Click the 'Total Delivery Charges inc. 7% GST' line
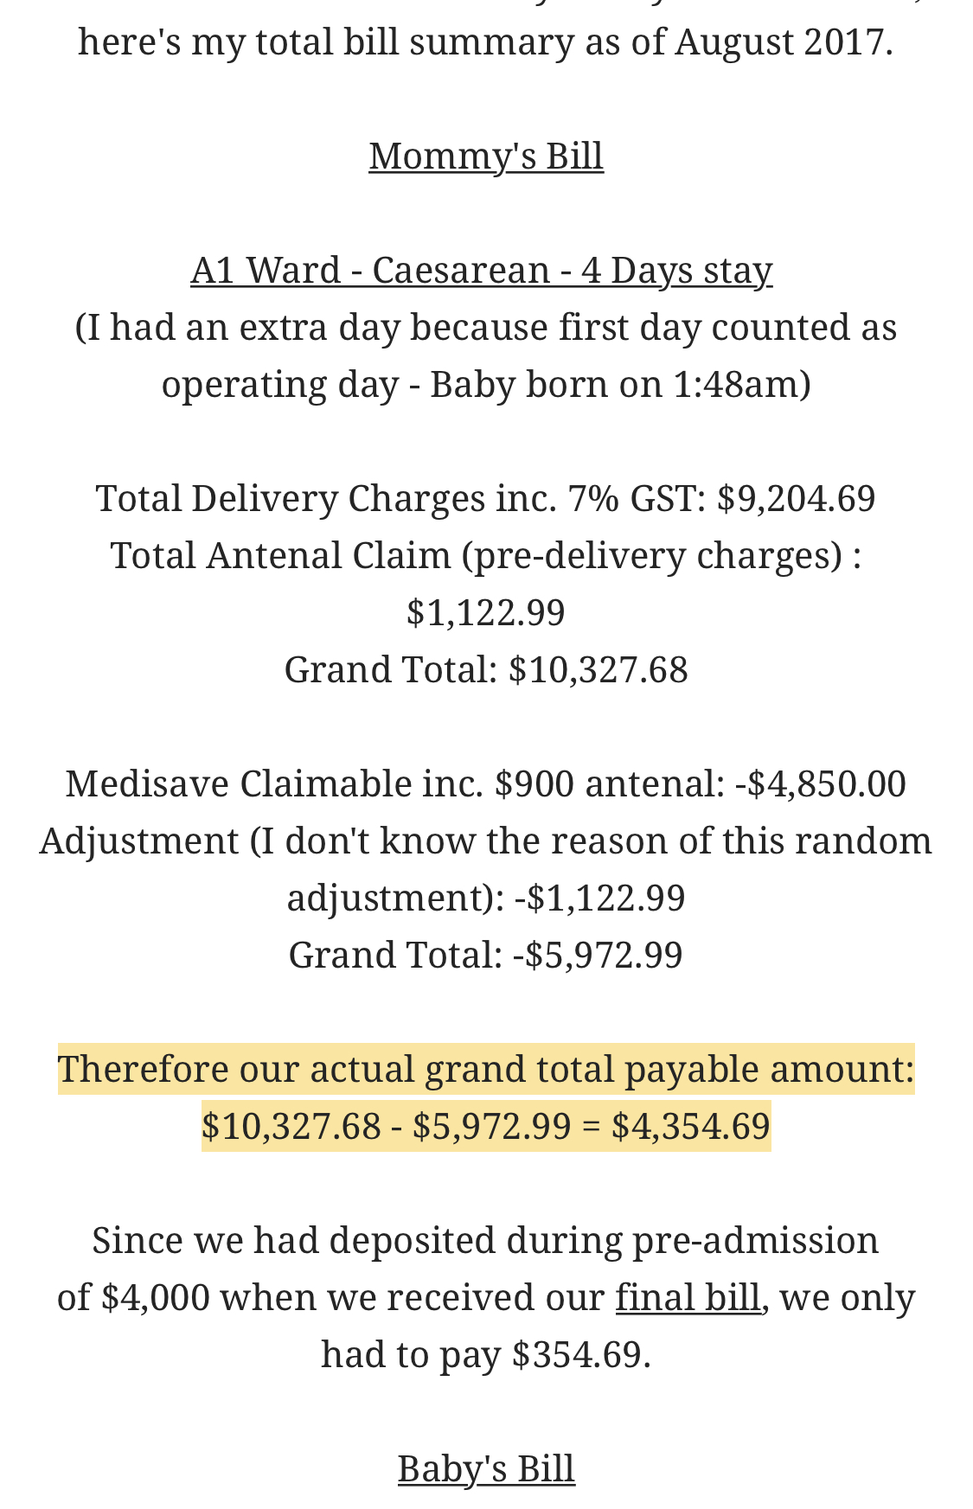The image size is (973, 1509). tap(486, 499)
